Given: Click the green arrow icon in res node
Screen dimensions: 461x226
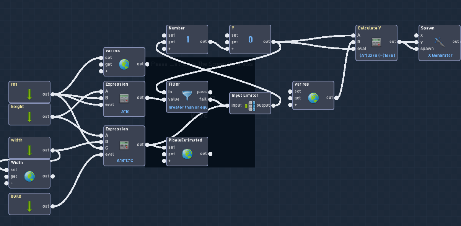Looking at the screenshot, I should 29,94.
